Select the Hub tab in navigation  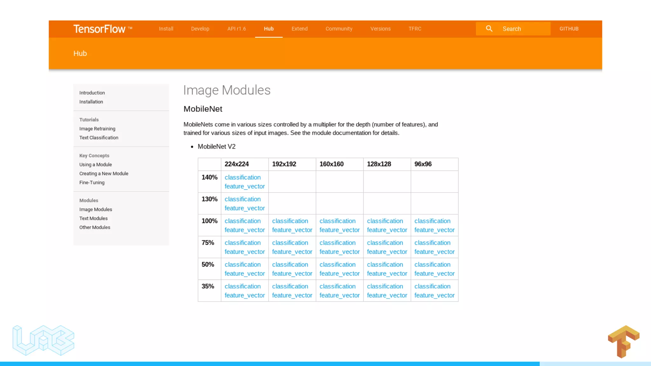[x=269, y=29]
